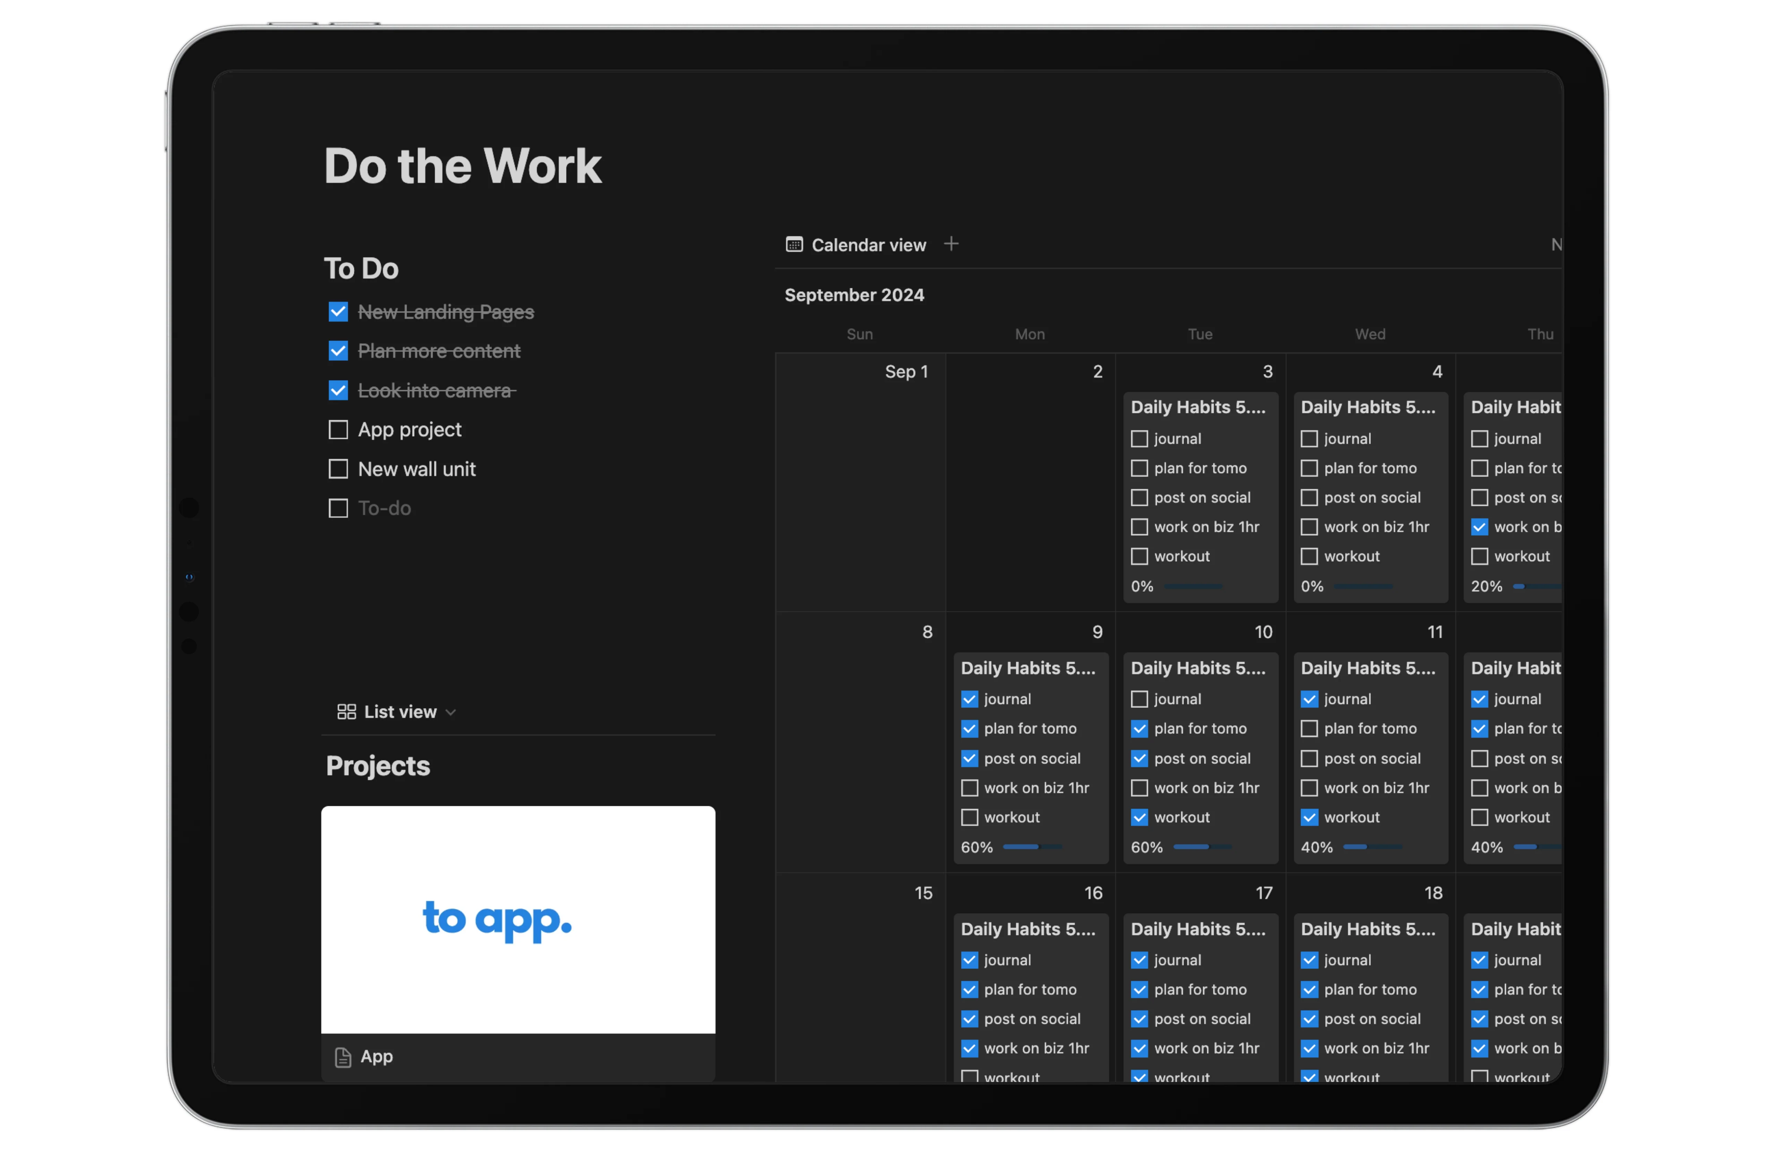Check the App project to-do

pyautogui.click(x=339, y=430)
